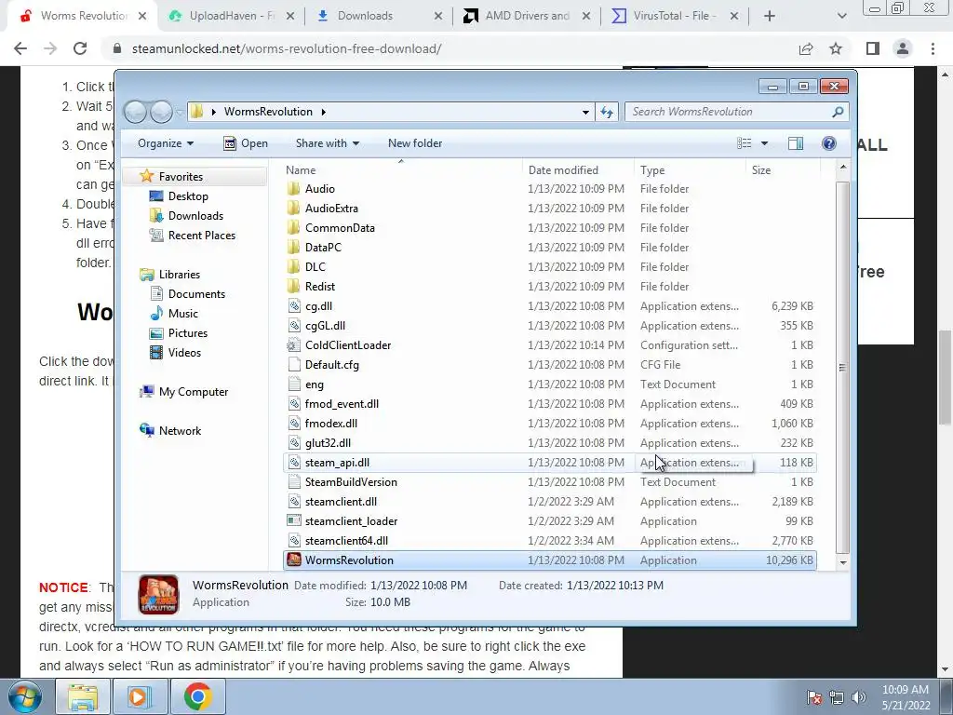Switch to the VirusTotal tab
This screenshot has width=953, height=715.
click(675, 16)
